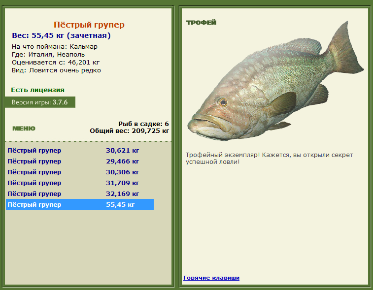This screenshot has width=373, height=290.
Task: Select the 29,466 кг grouper entry
Action: (80, 161)
